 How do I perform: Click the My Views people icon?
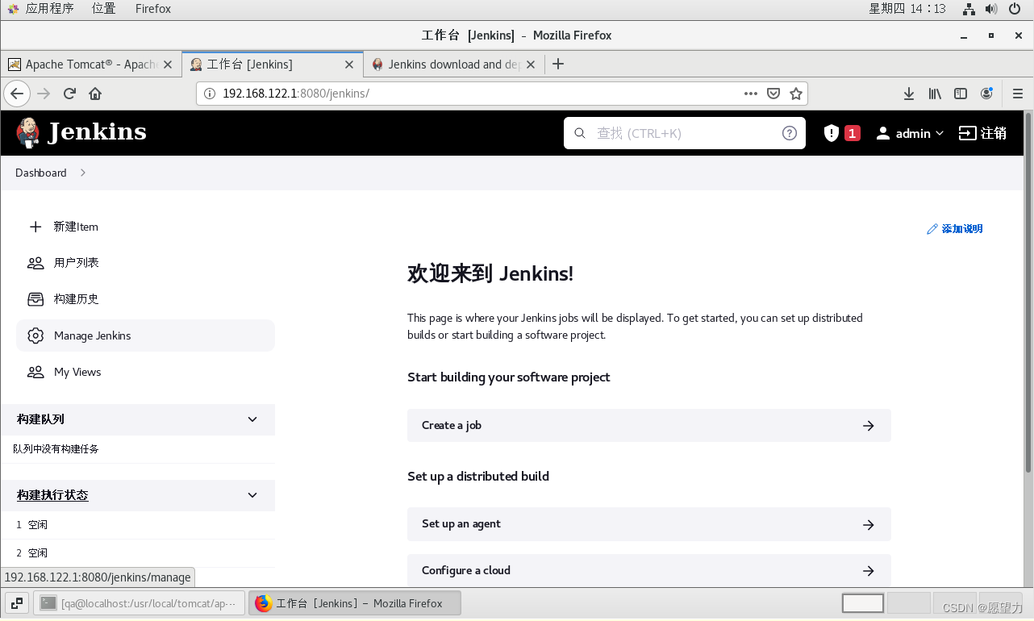pos(35,372)
